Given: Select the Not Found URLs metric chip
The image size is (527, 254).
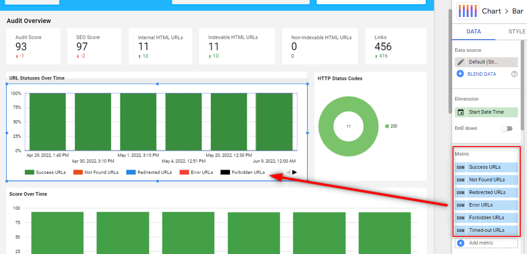Looking at the screenshot, I should 486,180.
